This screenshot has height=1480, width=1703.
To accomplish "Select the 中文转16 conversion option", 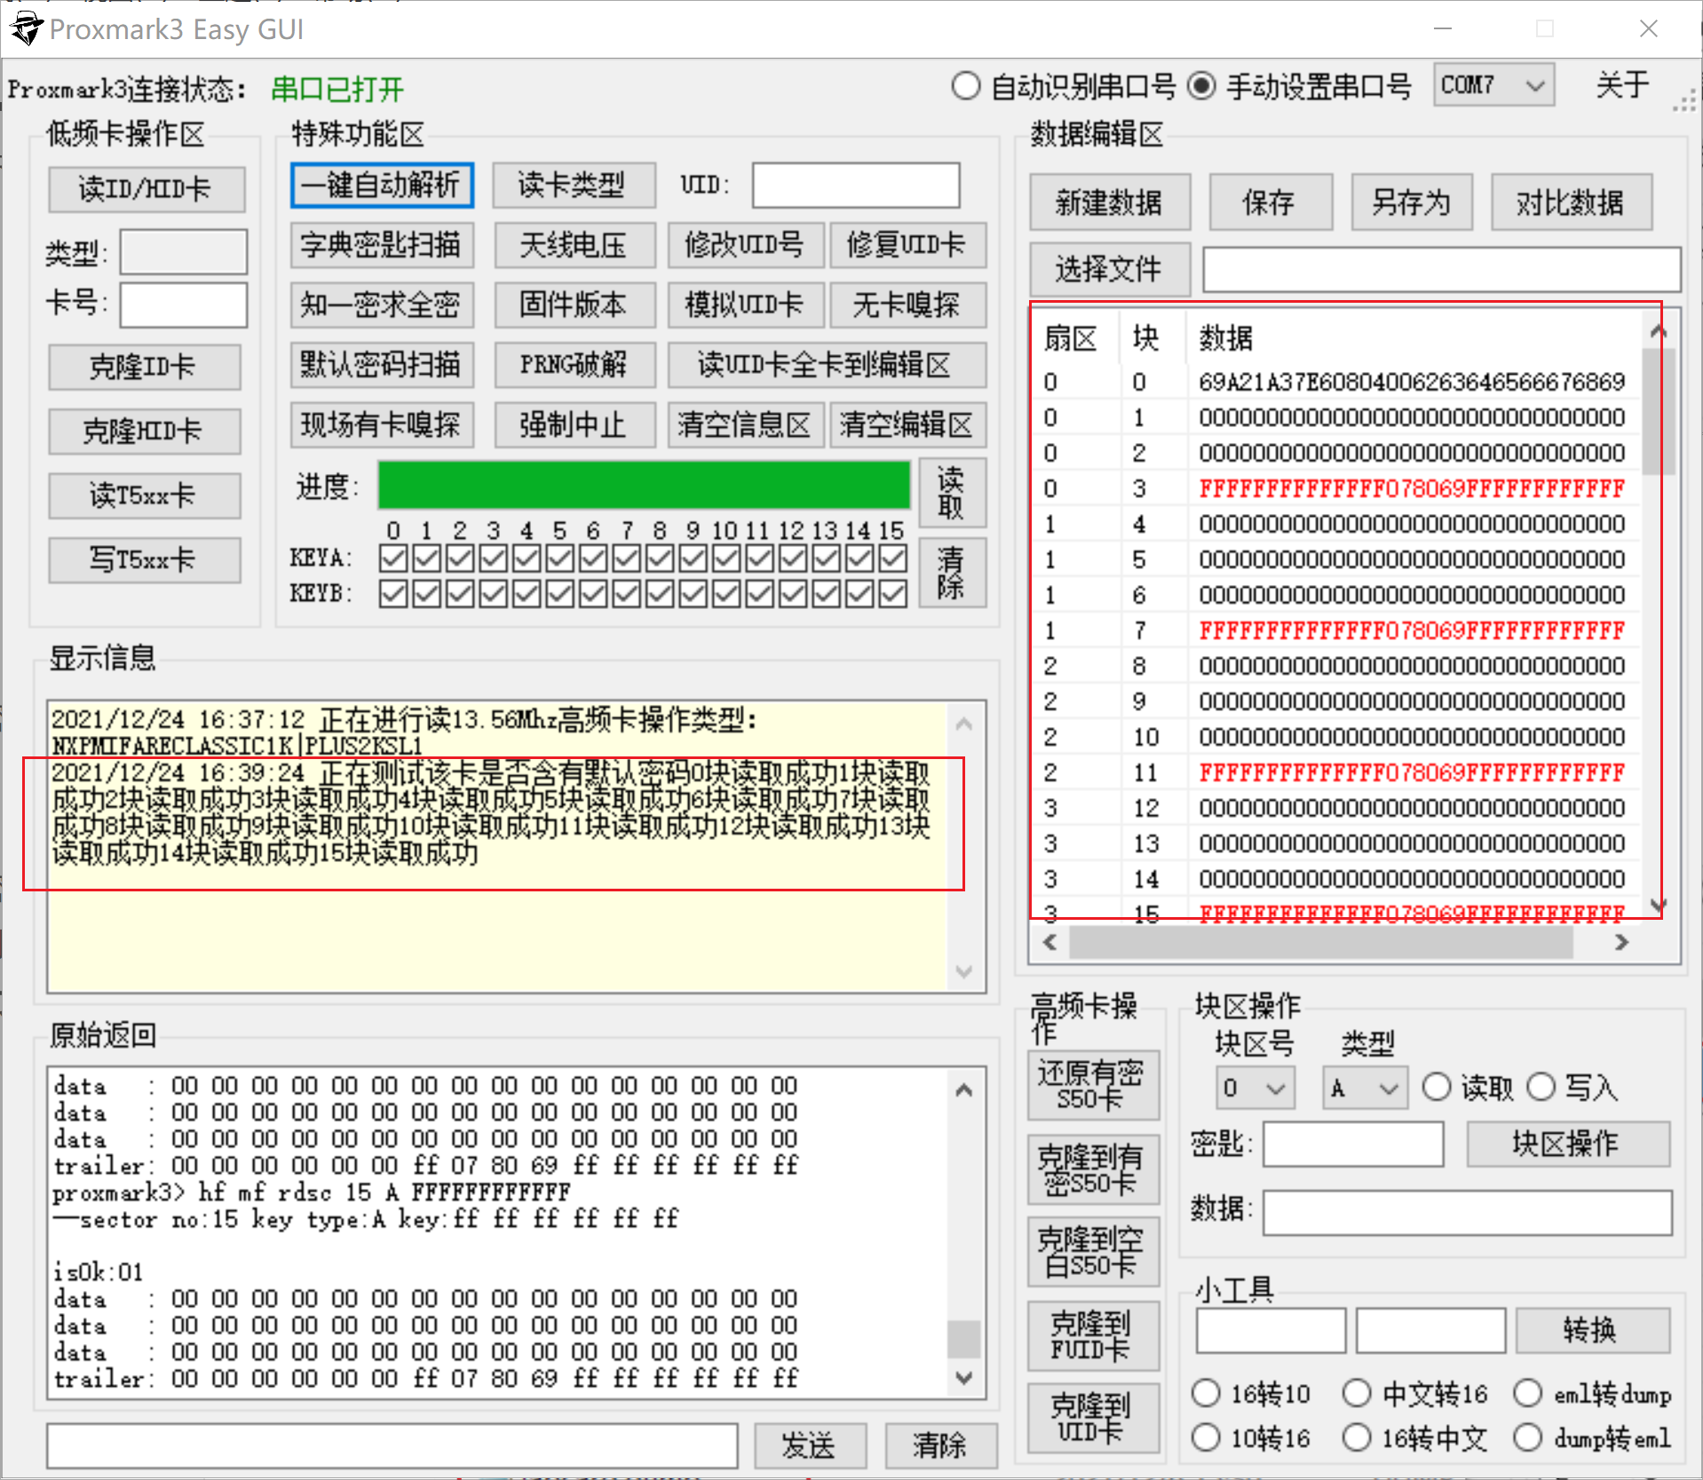I will pyautogui.click(x=1357, y=1393).
